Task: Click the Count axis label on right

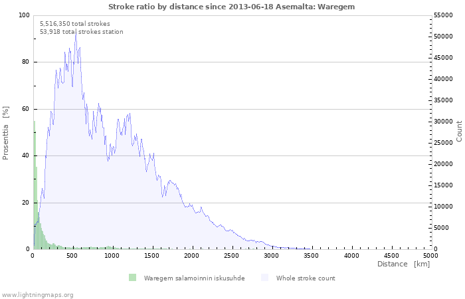Action: click(x=459, y=131)
